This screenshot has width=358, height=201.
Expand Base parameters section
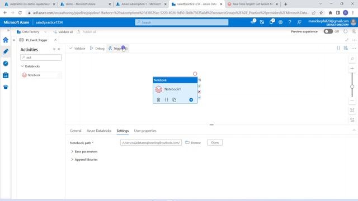84,151
